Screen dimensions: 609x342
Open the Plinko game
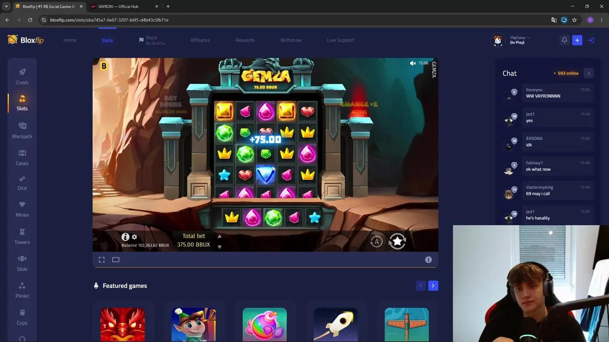(x=22, y=291)
